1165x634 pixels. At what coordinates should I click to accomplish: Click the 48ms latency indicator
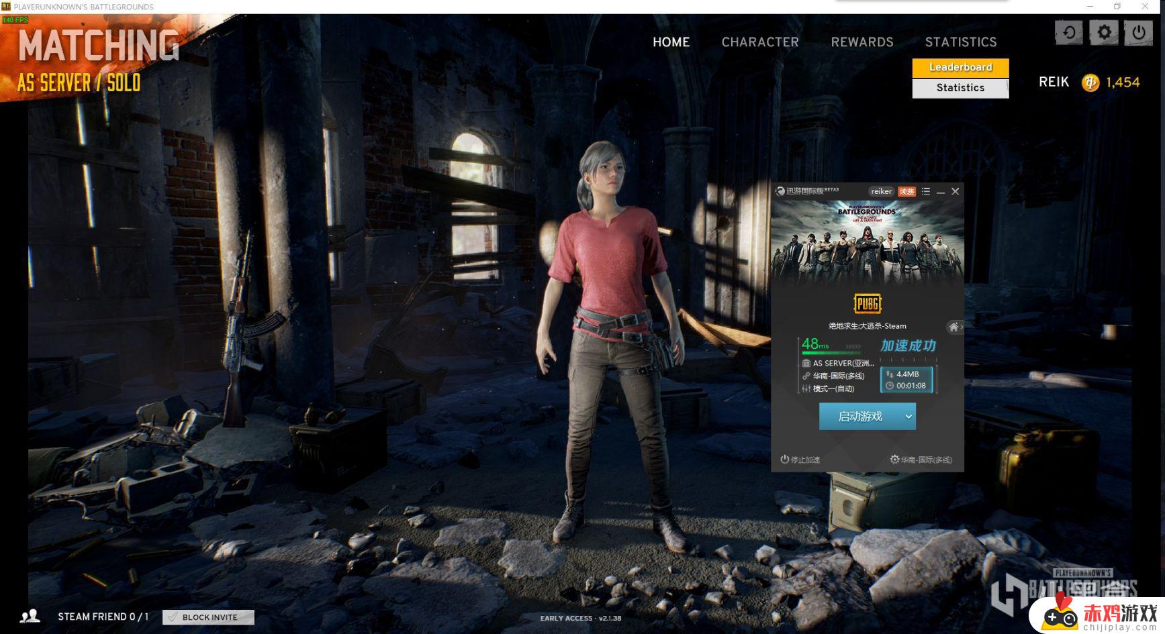click(x=815, y=344)
